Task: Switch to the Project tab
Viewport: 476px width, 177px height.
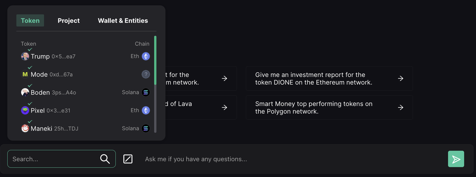Action: [68, 21]
